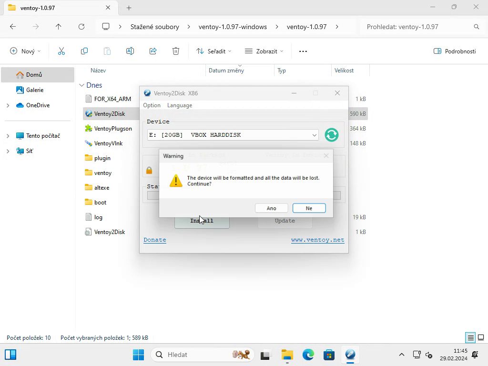This screenshot has width=488, height=366.
Task: Click the lock icon in Ventoy2Disk
Action: 149,171
